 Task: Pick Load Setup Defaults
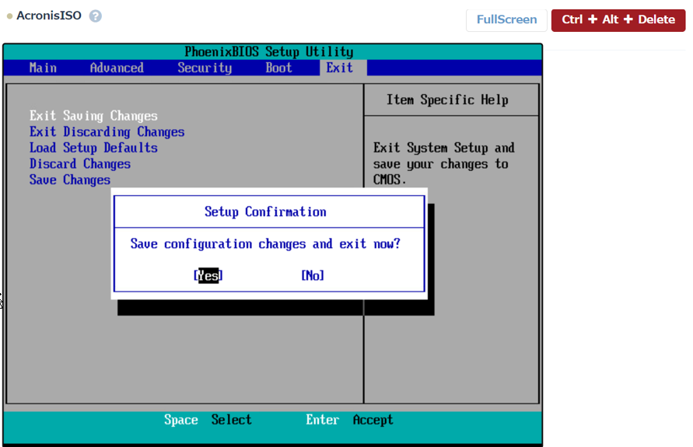pyautogui.click(x=93, y=148)
